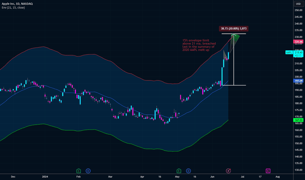Open the green earnings icon near Feb
305x180 pixels.
pos(79,171)
